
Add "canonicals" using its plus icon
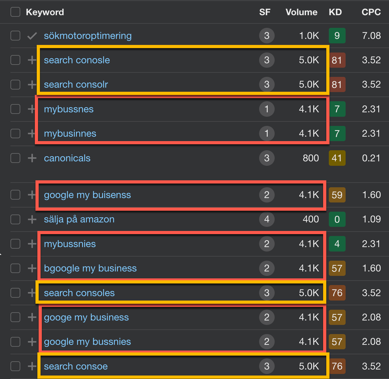pos(32,158)
